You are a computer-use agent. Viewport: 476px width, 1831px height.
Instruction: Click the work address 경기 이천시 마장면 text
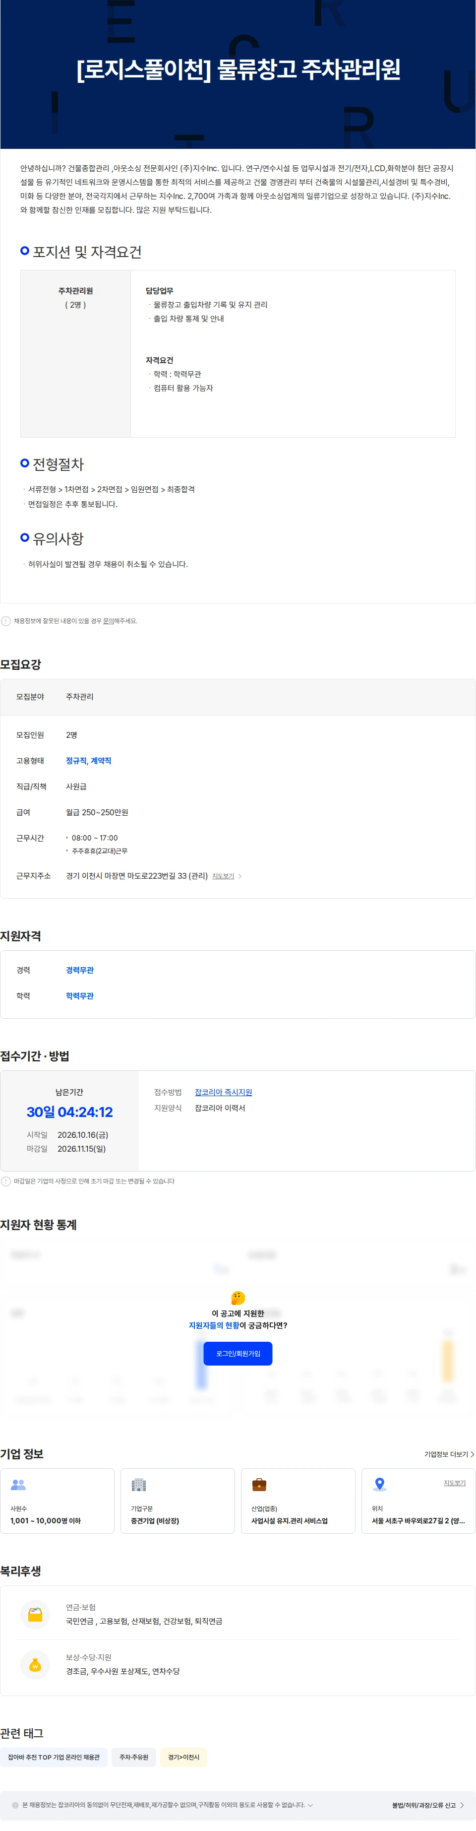click(x=136, y=876)
